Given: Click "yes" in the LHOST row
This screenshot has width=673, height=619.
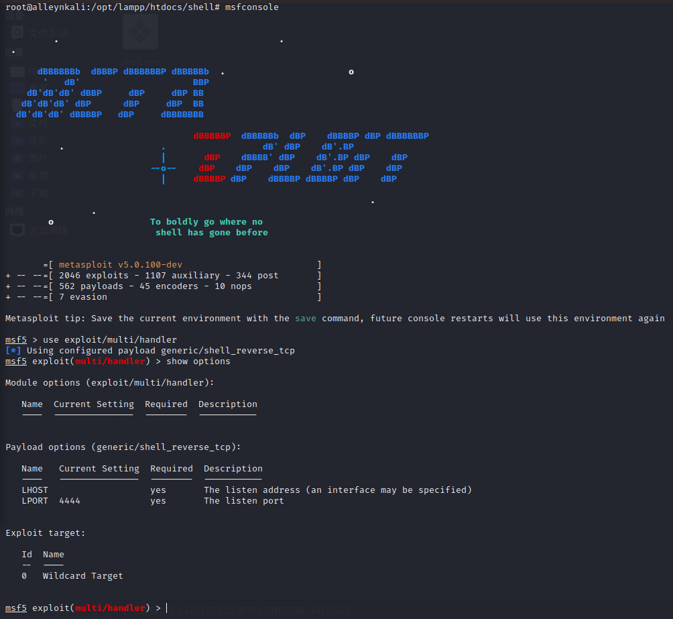Looking at the screenshot, I should pyautogui.click(x=158, y=490).
